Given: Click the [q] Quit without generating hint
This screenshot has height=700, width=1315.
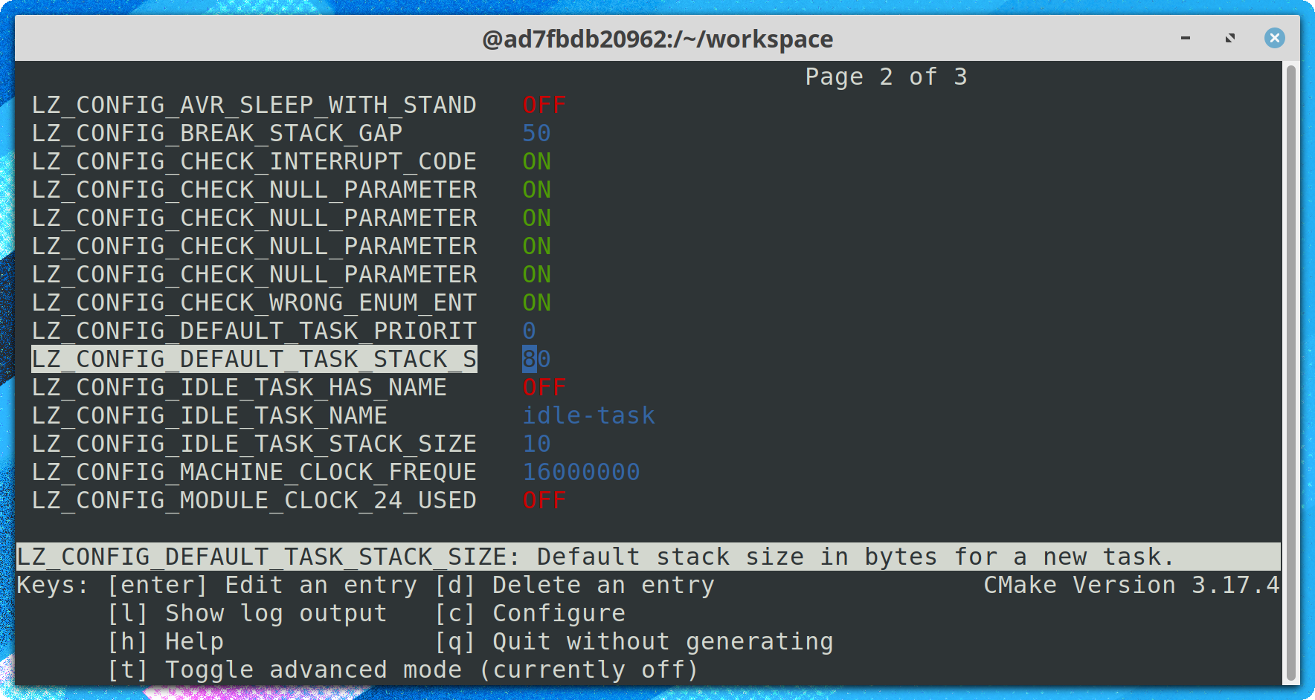Looking at the screenshot, I should pyautogui.click(x=634, y=641).
